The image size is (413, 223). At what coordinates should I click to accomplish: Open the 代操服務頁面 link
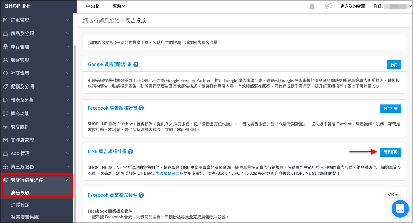click(x=167, y=174)
